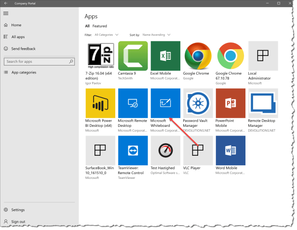
Task: Open the Camtasia 9 app icon
Action: click(133, 56)
